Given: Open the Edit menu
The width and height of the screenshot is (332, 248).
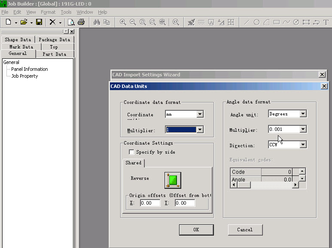Looking at the screenshot, I should (17, 12).
